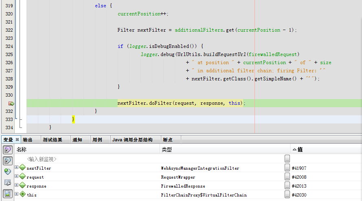Click additionalFilters on line 322
This screenshot has width=362, height=201.
pyautogui.click(x=199, y=30)
